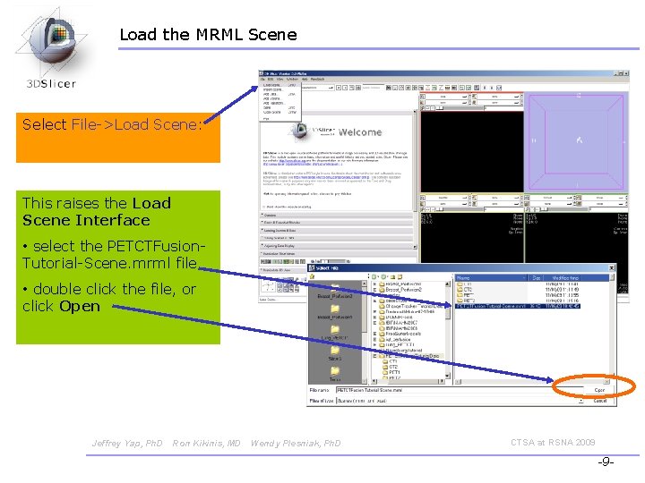Create a new folder in file dialog
645x483 pixels.
pyautogui.click(x=400, y=276)
